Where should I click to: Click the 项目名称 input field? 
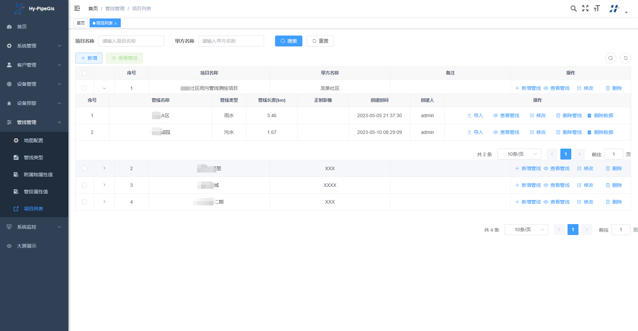(131, 41)
